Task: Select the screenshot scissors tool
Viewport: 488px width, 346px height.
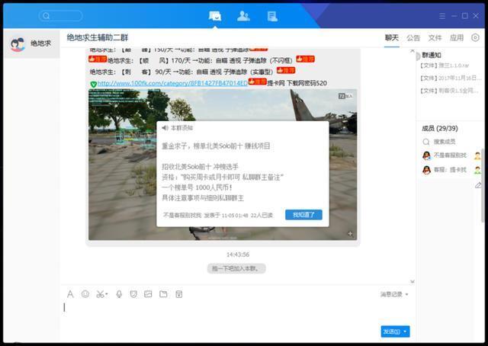Action: (101, 294)
